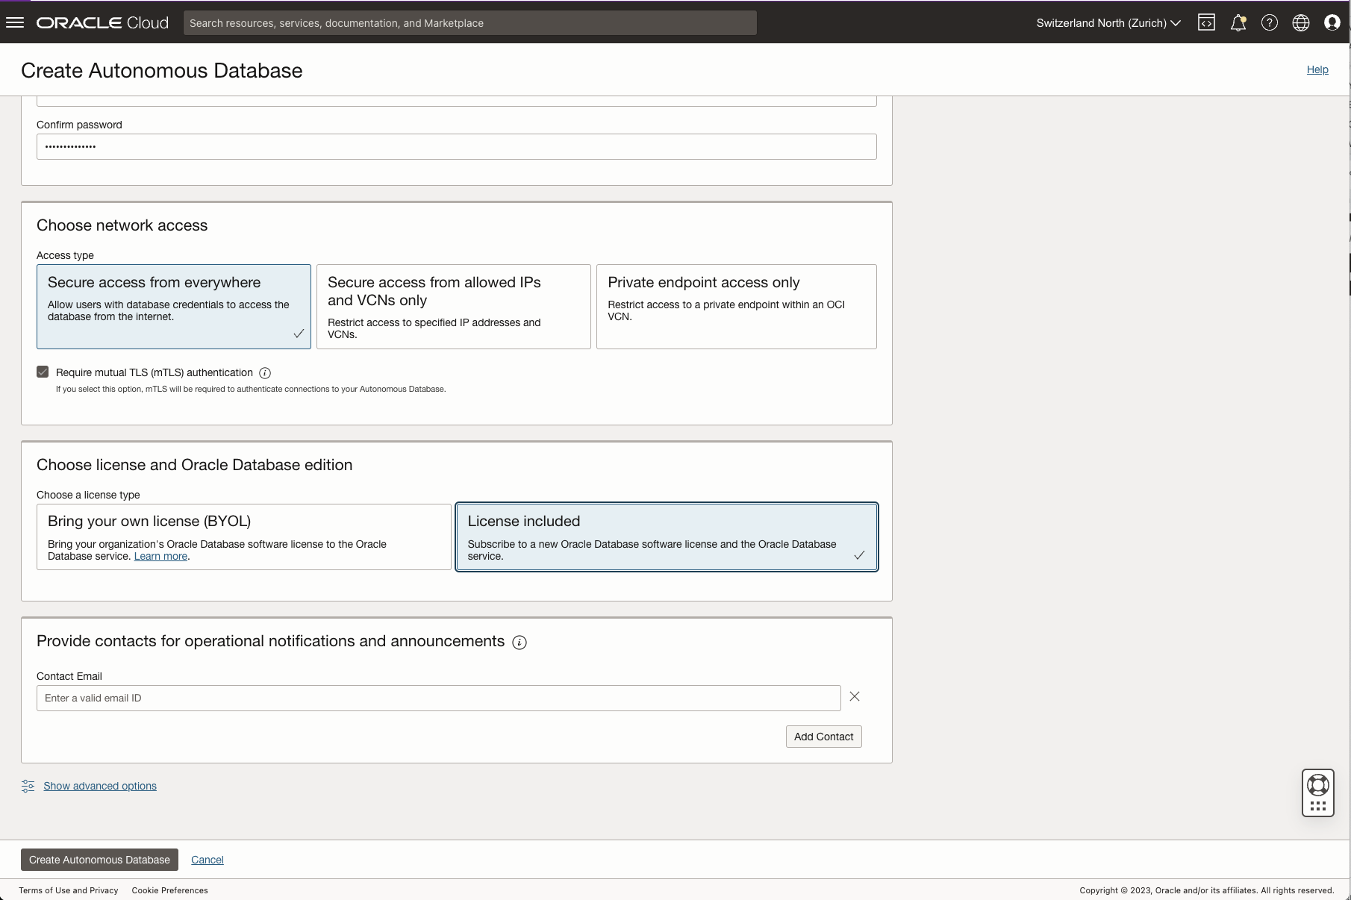The image size is (1351, 900).
Task: Expand the Switzerland North region dropdown
Action: (x=1108, y=22)
